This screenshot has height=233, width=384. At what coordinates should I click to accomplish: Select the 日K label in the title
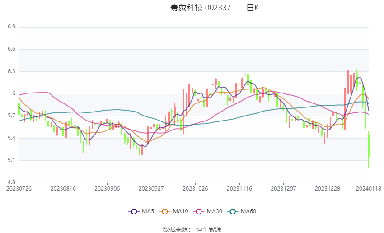click(253, 8)
